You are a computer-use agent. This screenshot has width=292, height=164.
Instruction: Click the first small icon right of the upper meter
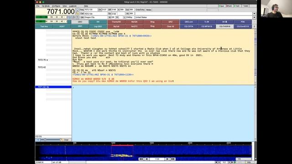pos(69,17)
